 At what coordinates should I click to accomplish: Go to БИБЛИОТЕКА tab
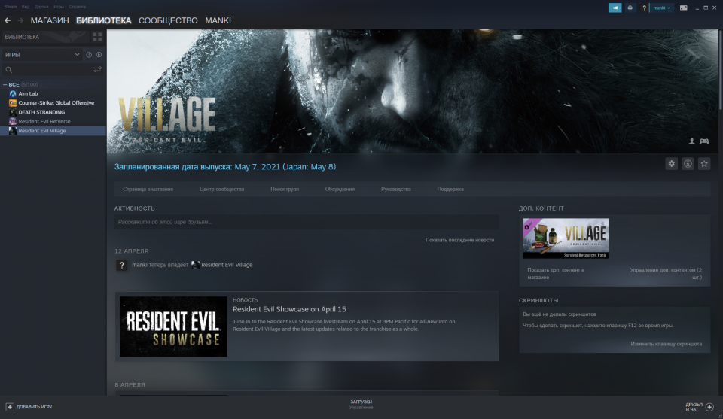pos(104,21)
